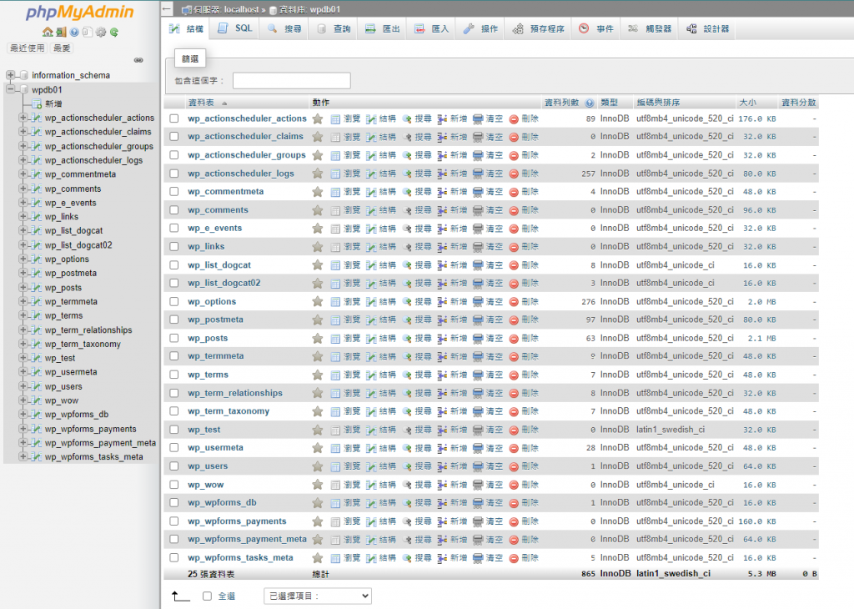Star the wp_list_dogcat table
The width and height of the screenshot is (854, 609).
(x=318, y=265)
